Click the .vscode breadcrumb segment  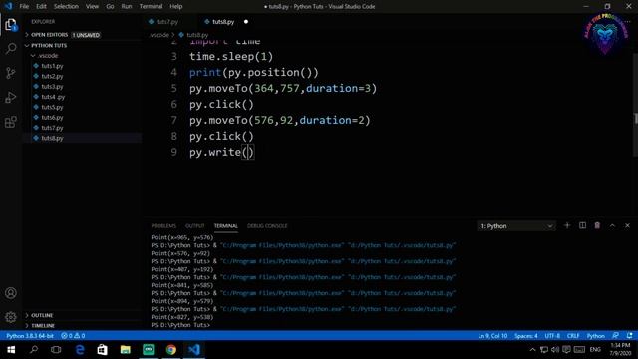159,35
